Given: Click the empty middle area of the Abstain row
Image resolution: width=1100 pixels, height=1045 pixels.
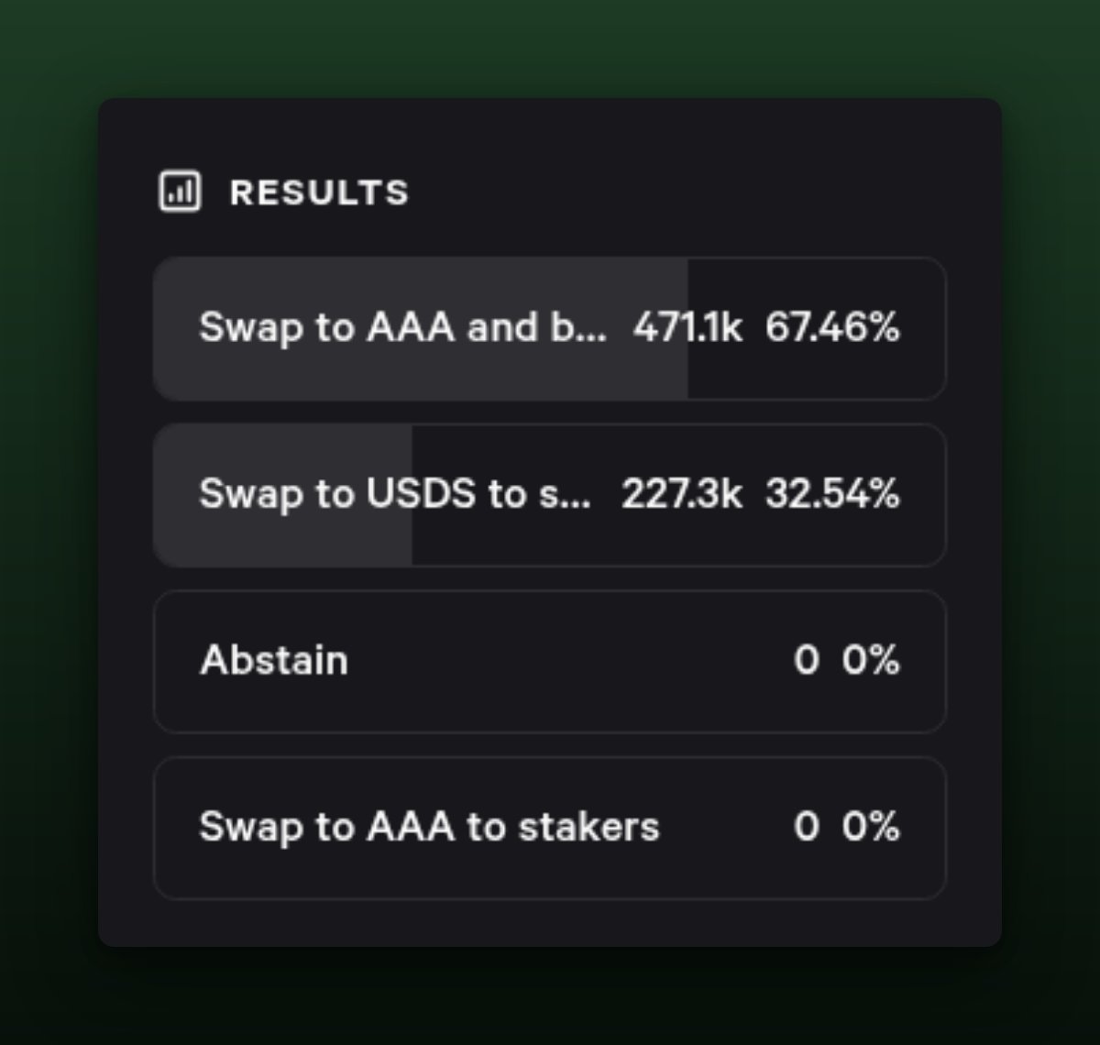Looking at the screenshot, I should (x=568, y=660).
